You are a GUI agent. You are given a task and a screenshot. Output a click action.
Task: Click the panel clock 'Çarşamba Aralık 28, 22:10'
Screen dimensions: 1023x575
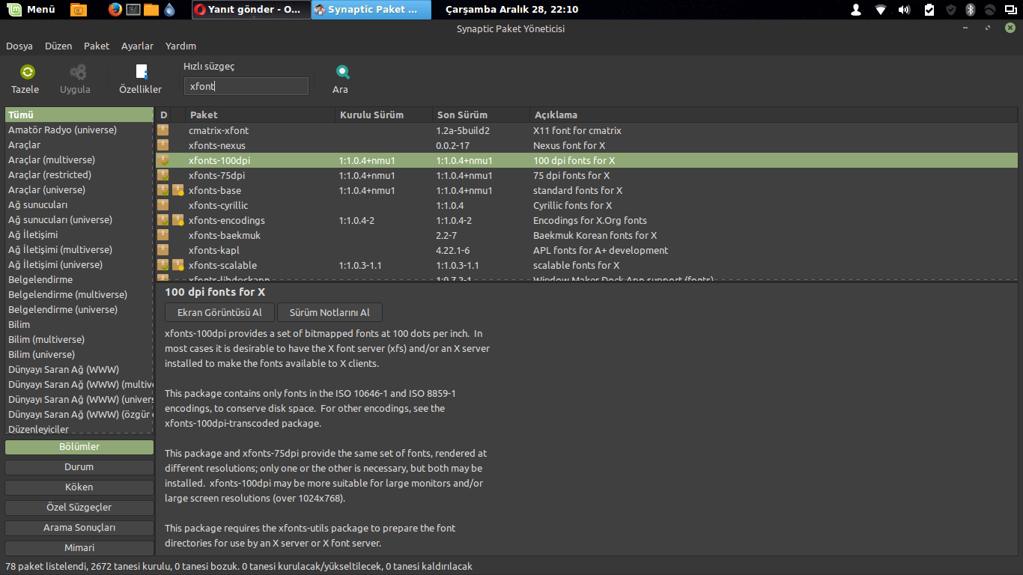[511, 10]
